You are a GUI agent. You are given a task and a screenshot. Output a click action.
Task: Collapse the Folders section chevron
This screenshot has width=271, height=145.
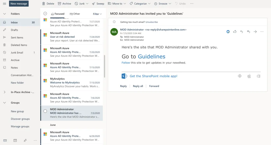tap(4, 14)
